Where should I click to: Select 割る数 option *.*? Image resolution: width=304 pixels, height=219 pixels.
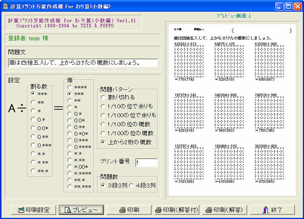(x=38, y=154)
